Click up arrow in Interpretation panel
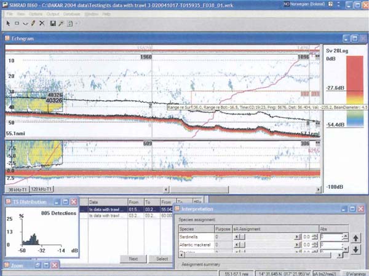 tap(357, 238)
